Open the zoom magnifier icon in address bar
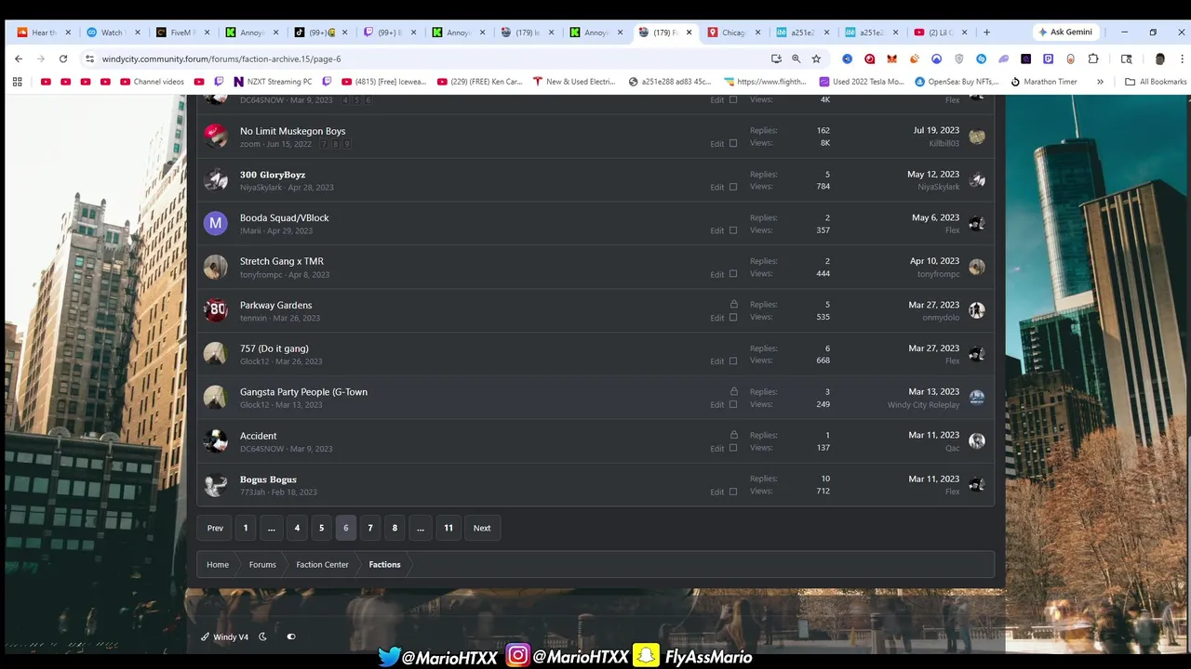Image resolution: width=1191 pixels, height=669 pixels. (x=796, y=59)
